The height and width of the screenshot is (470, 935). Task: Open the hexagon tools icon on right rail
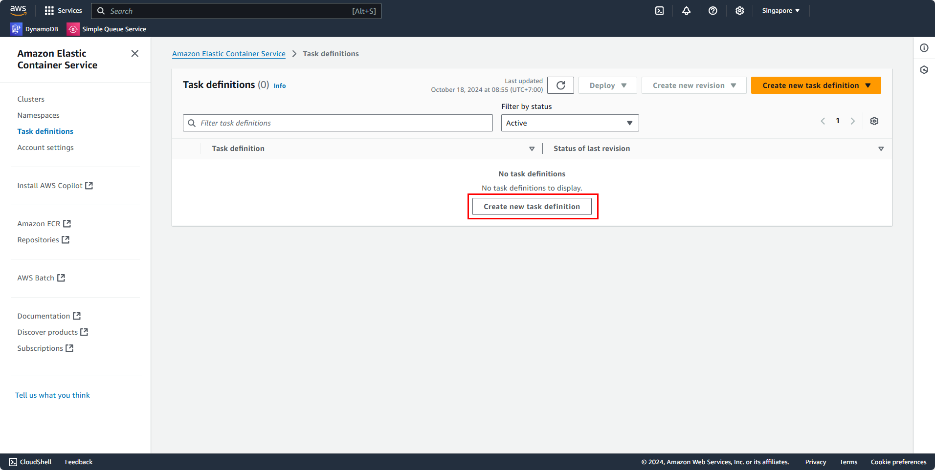point(924,70)
